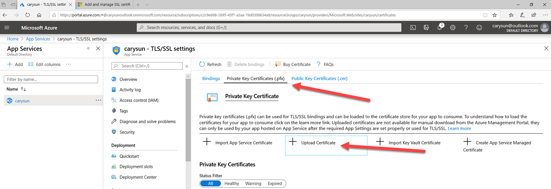The height and width of the screenshot is (189, 551).
Task: Collapse the App Services list panel
Action: coord(88,48)
